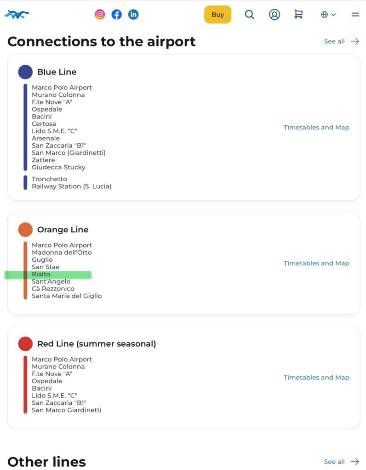Click the highlighted Rialto stop
The image size is (366, 470).
(41, 274)
